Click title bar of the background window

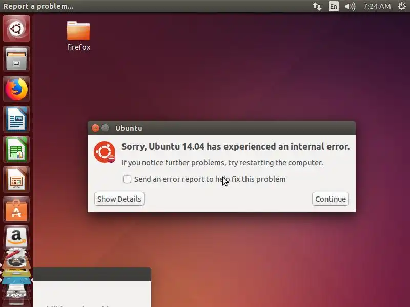[x=92, y=274]
